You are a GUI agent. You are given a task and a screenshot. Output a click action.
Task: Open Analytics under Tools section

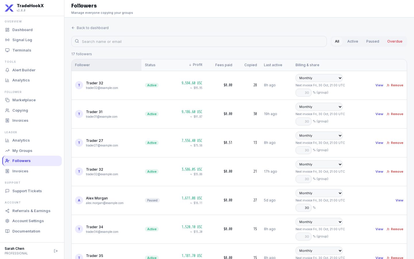pos(32,80)
